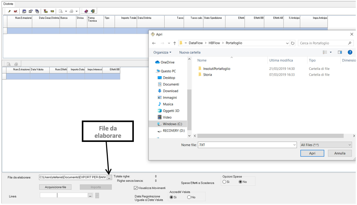Select Si under Opzioni Spese
The height and width of the screenshot is (205, 357).
225,182
